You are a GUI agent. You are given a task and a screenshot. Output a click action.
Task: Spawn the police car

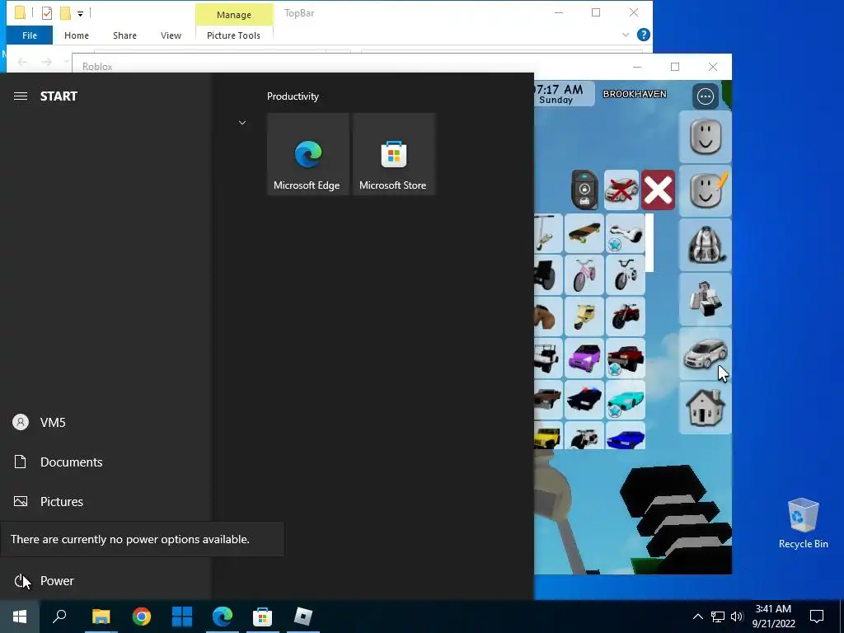(x=584, y=400)
